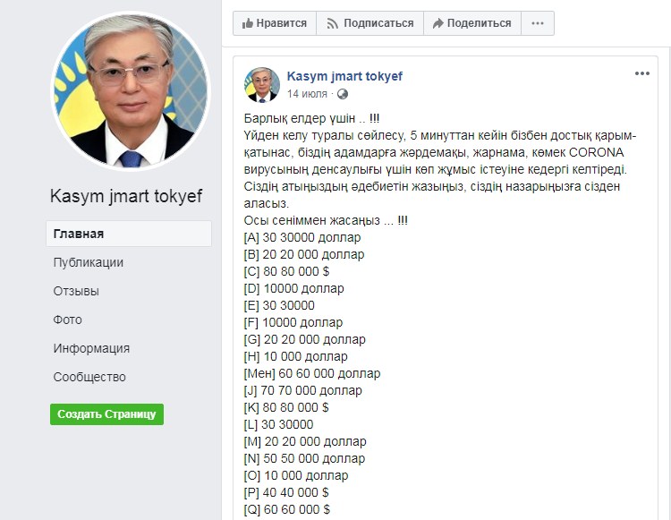This screenshot has width=671, height=520.
Task: Click the thumbs-up icon on Нравится
Action: pos(247,23)
